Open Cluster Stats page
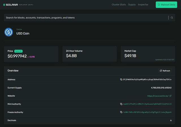 (x=119, y=5)
